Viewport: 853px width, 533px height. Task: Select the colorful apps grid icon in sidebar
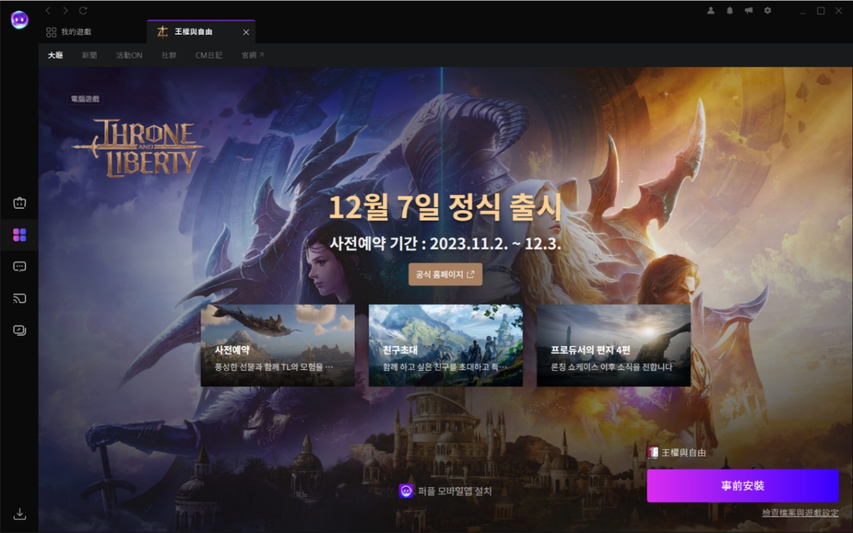(20, 235)
